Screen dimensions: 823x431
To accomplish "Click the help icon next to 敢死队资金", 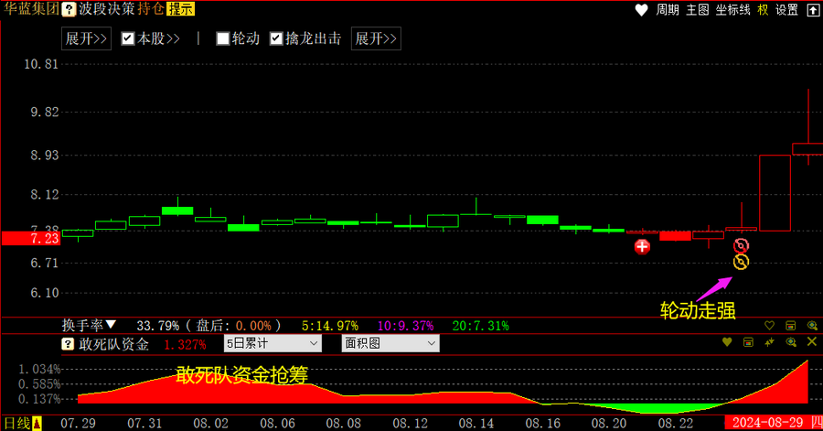I will tap(68, 344).
